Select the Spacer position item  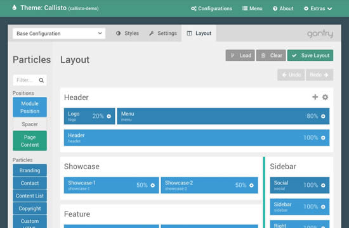pos(30,124)
